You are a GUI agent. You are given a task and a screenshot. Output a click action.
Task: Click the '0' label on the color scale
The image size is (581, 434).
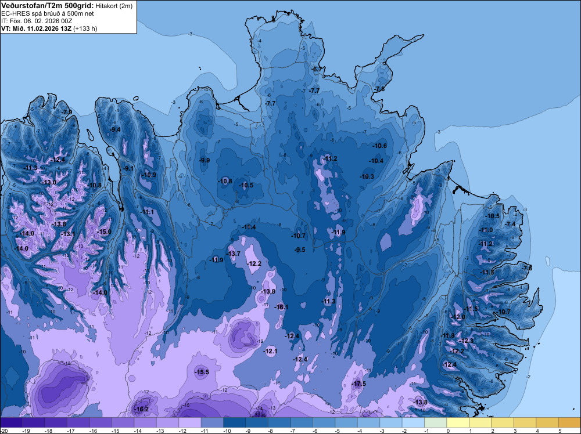coord(449,431)
